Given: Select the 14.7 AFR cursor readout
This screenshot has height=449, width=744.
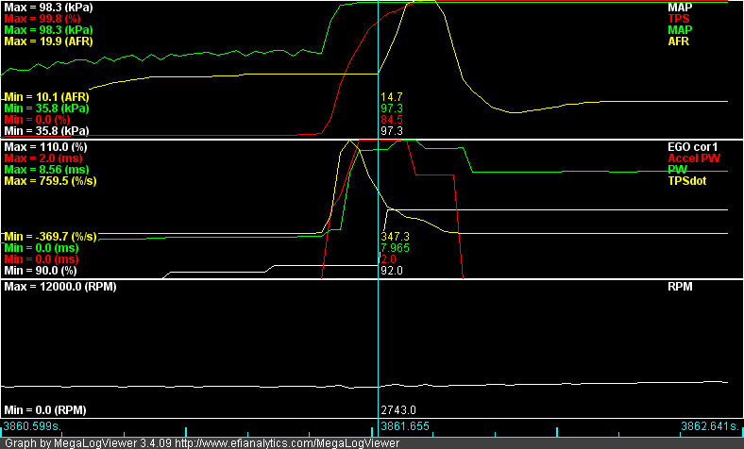Looking at the screenshot, I should [x=391, y=97].
